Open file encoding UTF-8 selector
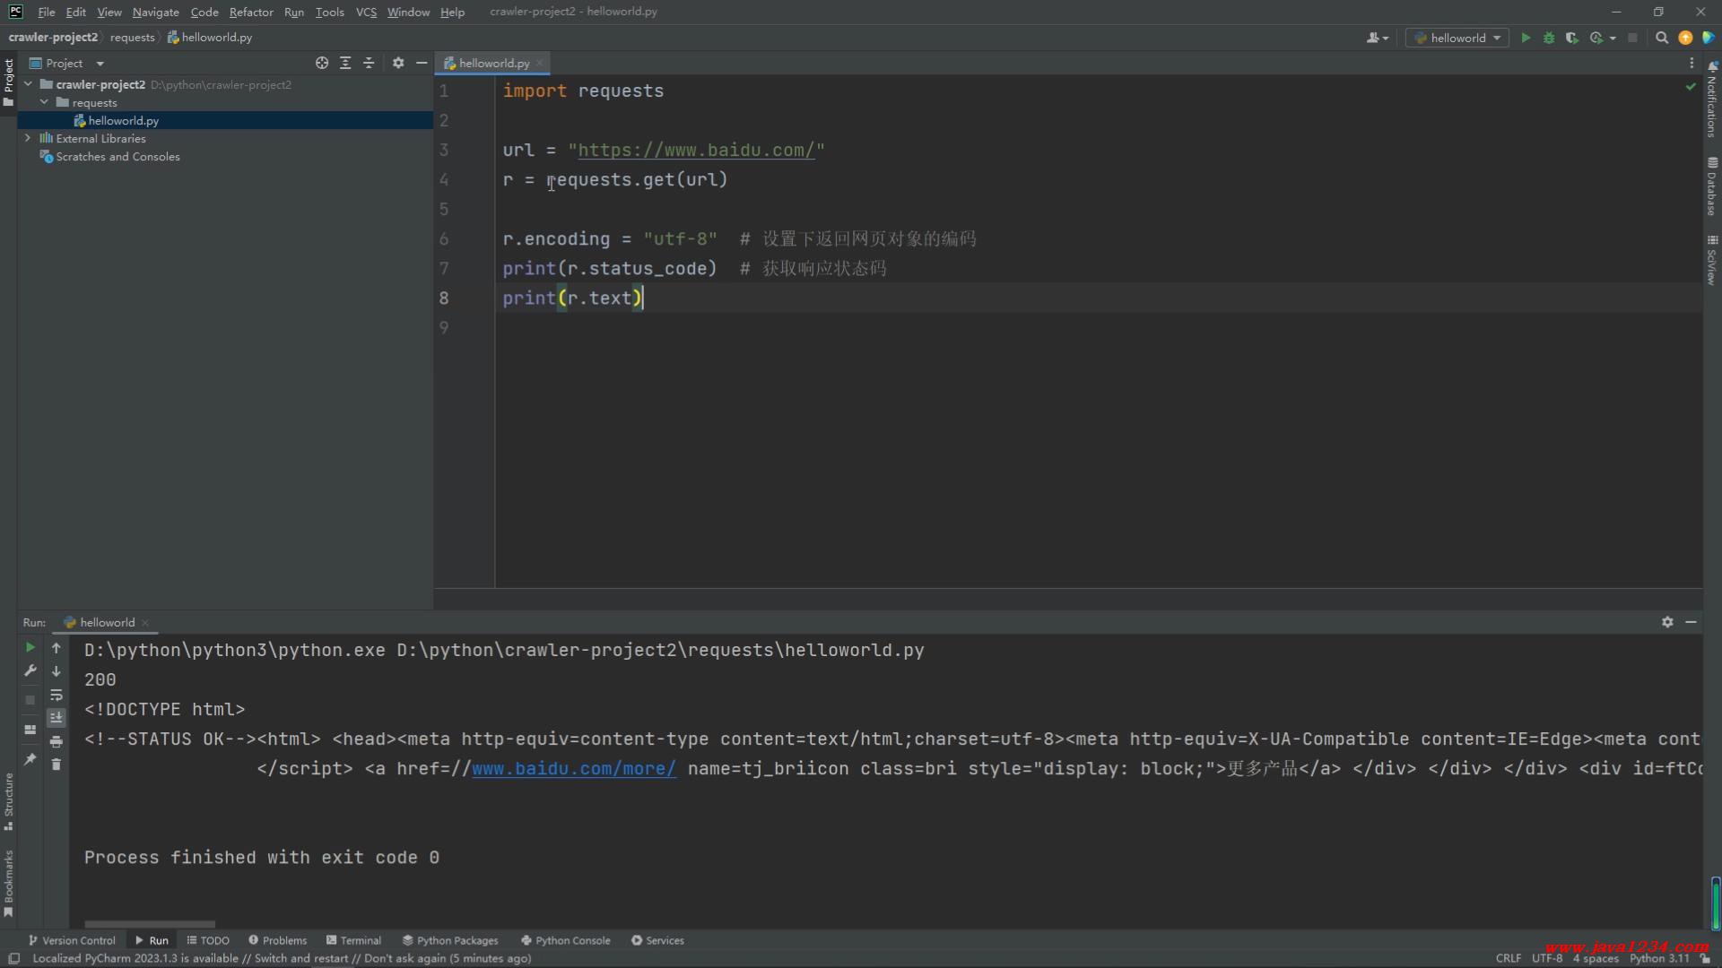The height and width of the screenshot is (968, 1722). pos(1547,958)
